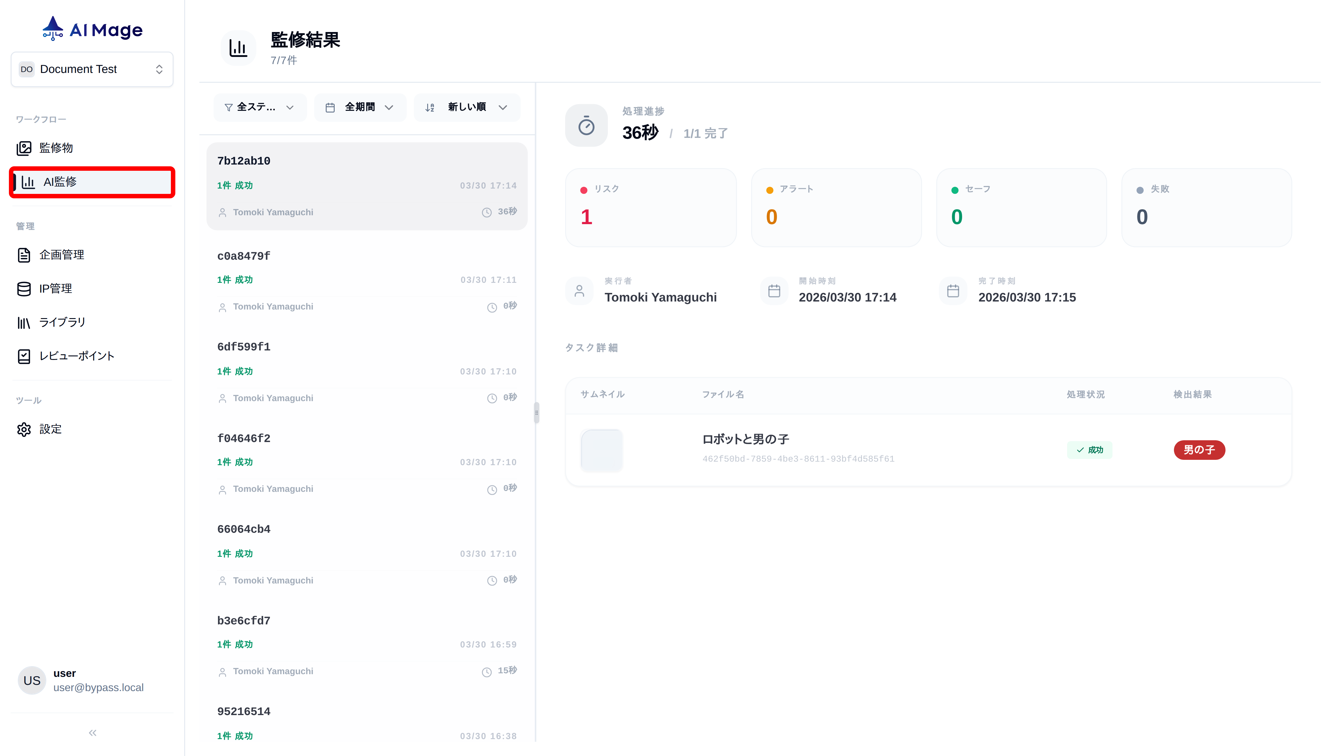Open the 新しい順 sort order dropdown

coord(466,107)
